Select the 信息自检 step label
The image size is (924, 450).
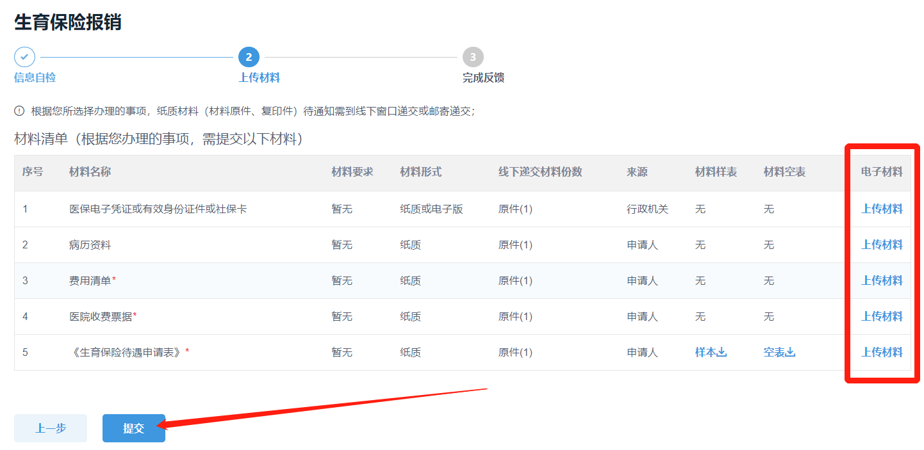pos(35,77)
